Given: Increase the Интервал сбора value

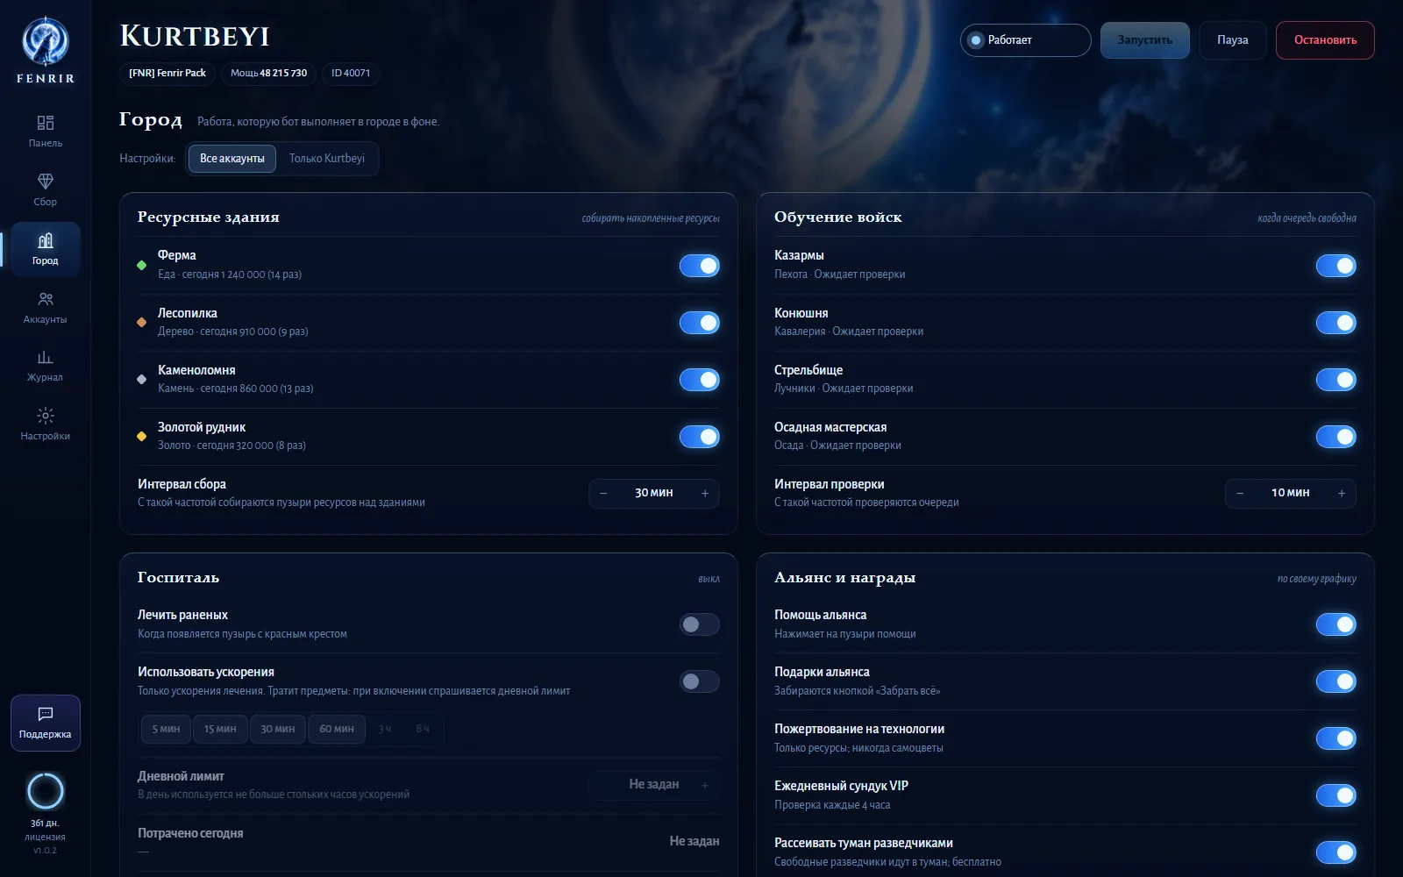Looking at the screenshot, I should coord(705,494).
